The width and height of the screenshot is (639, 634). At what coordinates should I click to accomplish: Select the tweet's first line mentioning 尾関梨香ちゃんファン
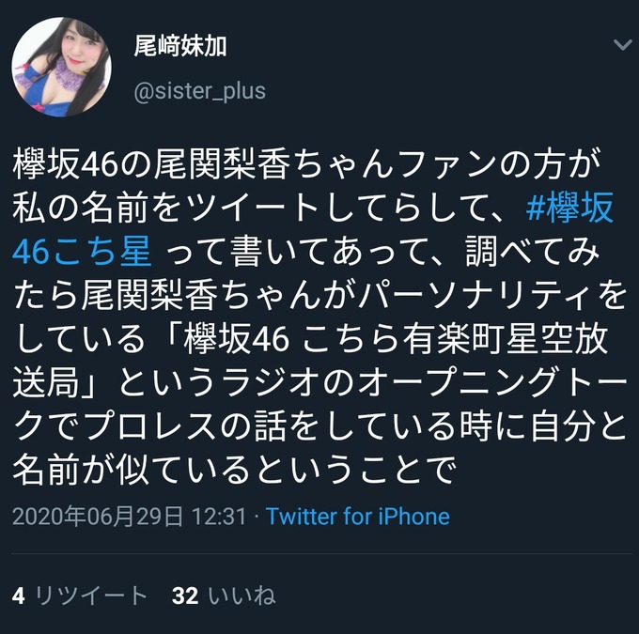click(x=307, y=163)
